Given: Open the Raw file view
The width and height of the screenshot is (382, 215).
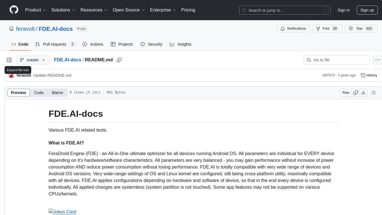Looking at the screenshot, I should click(346, 93).
